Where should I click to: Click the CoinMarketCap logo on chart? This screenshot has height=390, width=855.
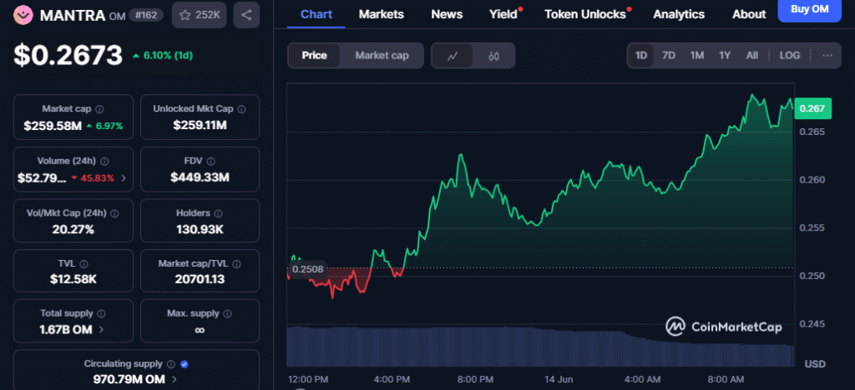point(724,327)
